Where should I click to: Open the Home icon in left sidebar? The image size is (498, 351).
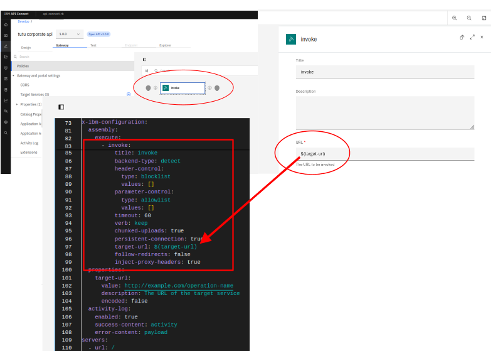[x=6, y=24]
